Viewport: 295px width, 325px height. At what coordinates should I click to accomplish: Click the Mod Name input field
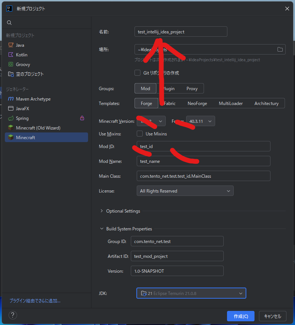pyautogui.click(x=203, y=161)
